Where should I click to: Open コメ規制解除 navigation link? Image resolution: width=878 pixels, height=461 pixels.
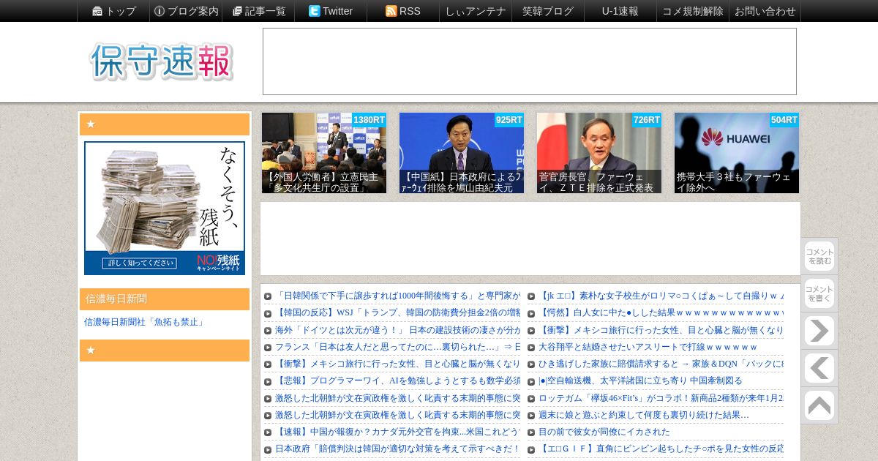pos(693,11)
